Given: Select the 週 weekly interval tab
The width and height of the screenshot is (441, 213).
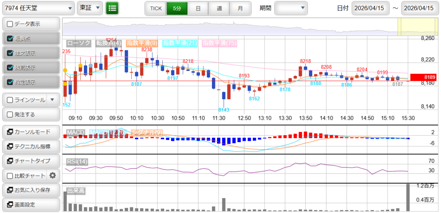Looking at the screenshot, I should click(219, 8).
